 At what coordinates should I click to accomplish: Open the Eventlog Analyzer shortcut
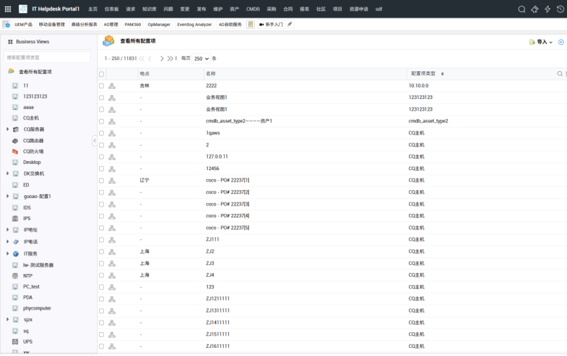coord(194,25)
